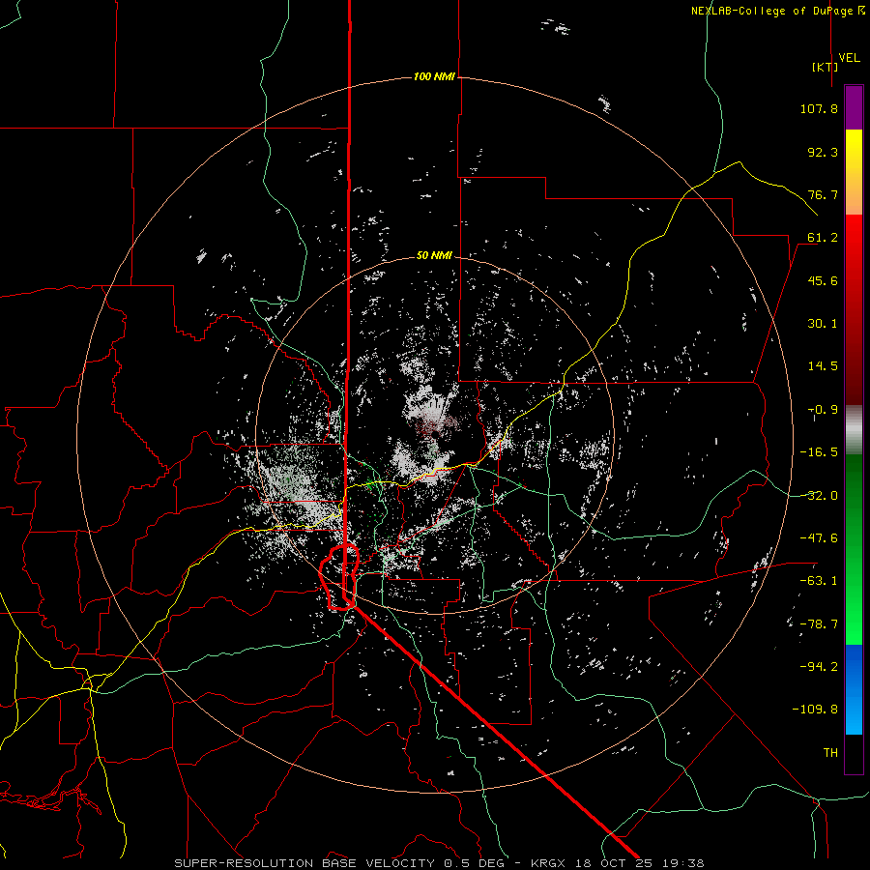Image resolution: width=870 pixels, height=870 pixels.
Task: Click the TH label on the legend
Action: point(830,753)
